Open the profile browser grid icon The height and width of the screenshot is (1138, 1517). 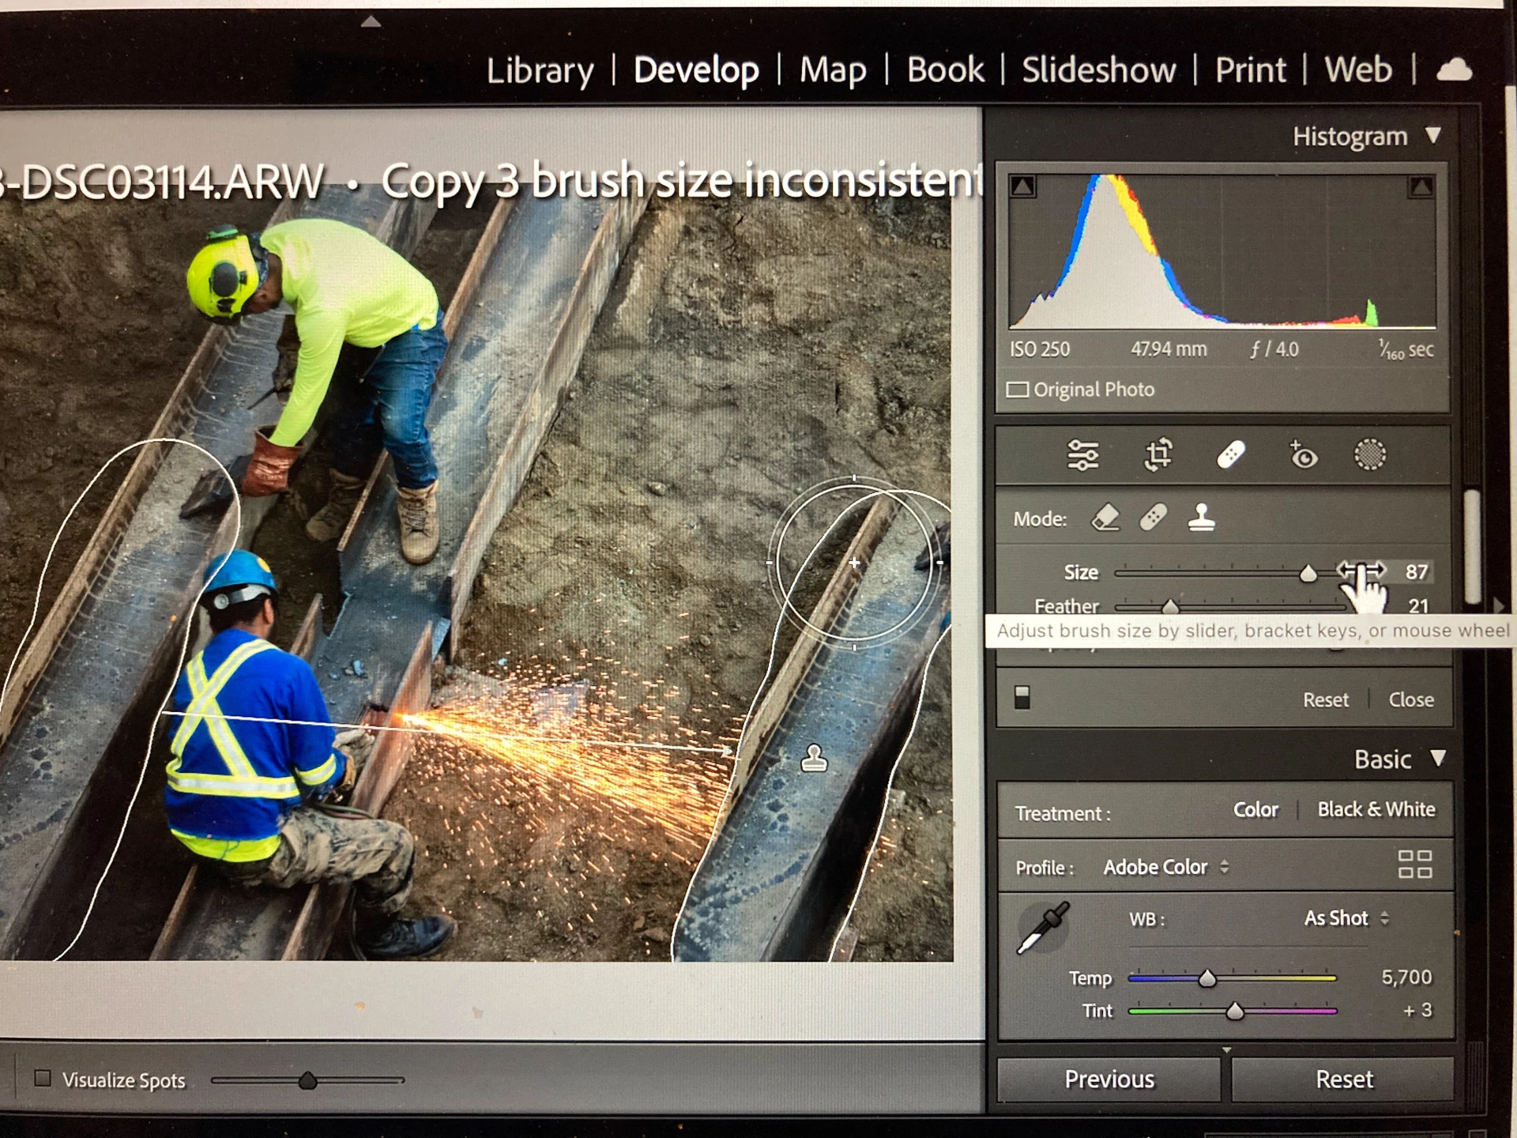click(1414, 865)
